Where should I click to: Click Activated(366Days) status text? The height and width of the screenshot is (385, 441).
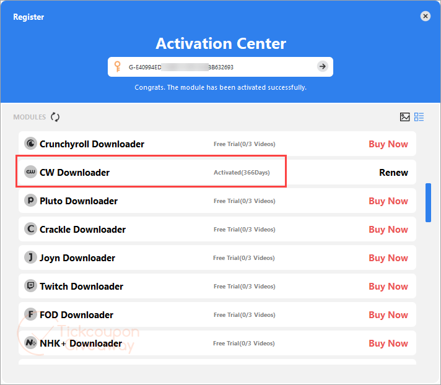coord(242,173)
